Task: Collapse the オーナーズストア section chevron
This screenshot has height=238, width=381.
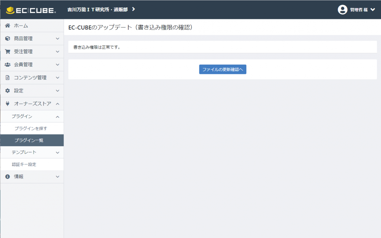Action: (x=57, y=104)
